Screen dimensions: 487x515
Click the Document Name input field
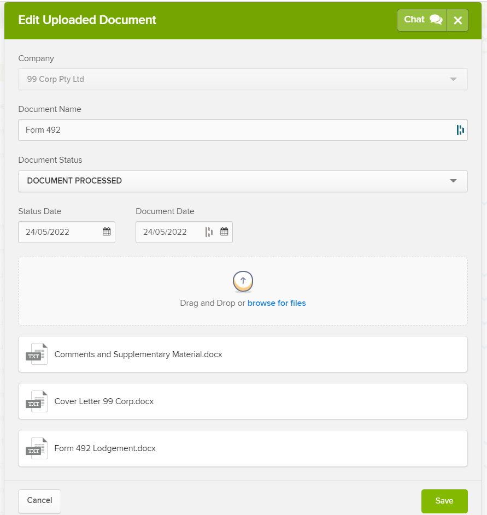click(243, 130)
